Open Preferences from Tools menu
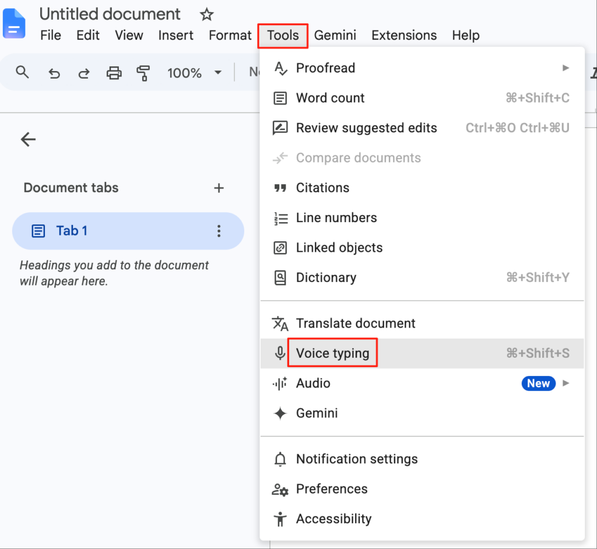 click(422, 489)
